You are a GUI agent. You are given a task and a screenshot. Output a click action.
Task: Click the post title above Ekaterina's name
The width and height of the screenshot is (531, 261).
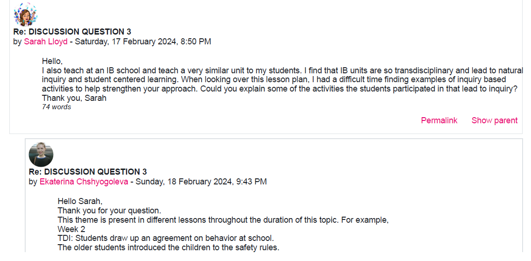pyautogui.click(x=88, y=172)
